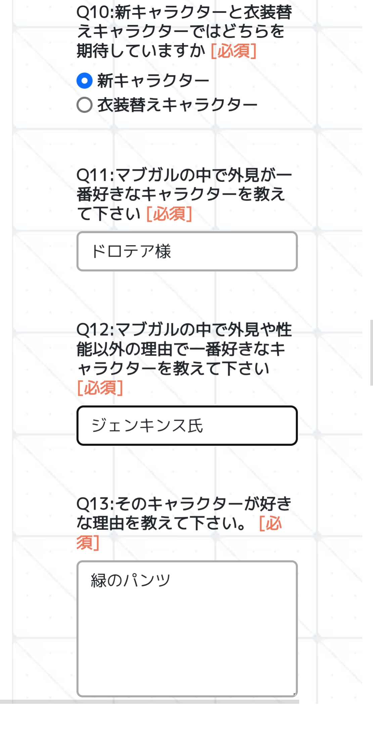The width and height of the screenshot is (373, 736).
Task: Click the 新キャラクター option label
Action: [153, 81]
